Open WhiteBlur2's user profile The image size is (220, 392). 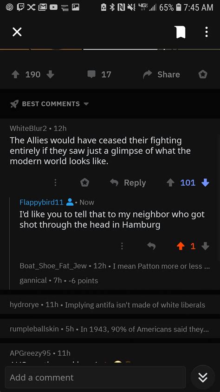28,128
